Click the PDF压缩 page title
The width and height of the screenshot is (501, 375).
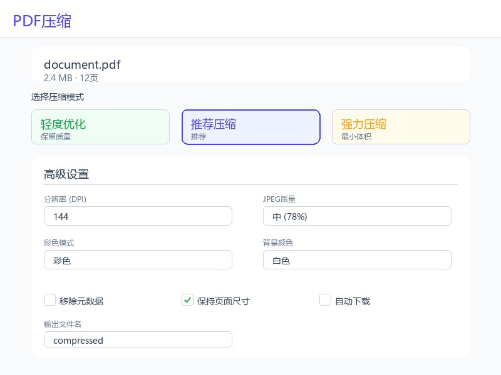[42, 21]
